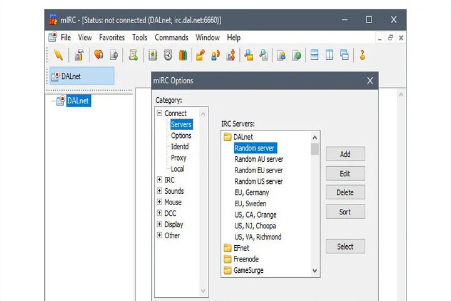Select the Servers category item

[x=181, y=124]
